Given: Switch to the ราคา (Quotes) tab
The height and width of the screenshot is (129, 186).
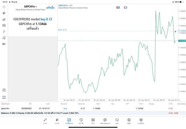Looking at the screenshot, I should point(45,121).
